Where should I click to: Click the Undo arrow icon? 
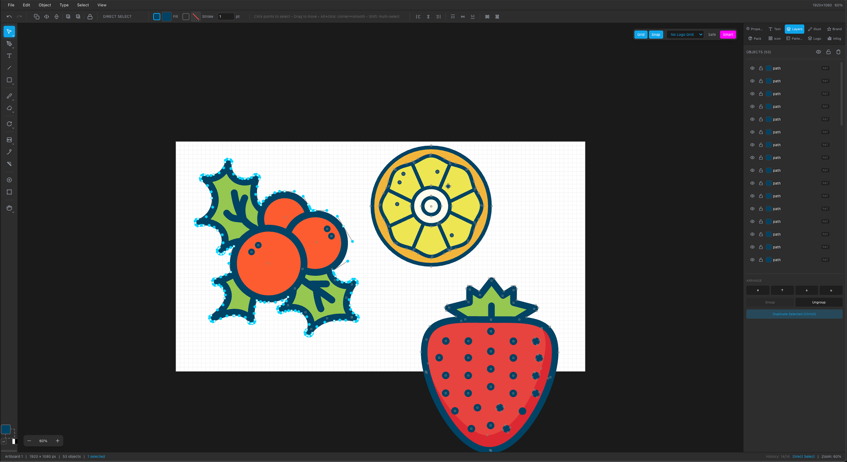(9, 17)
